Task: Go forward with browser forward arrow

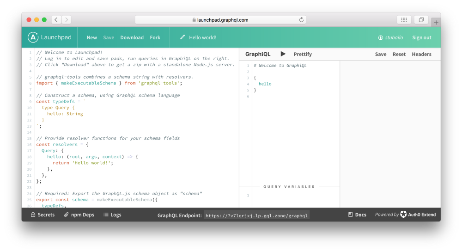Action: 67,20
